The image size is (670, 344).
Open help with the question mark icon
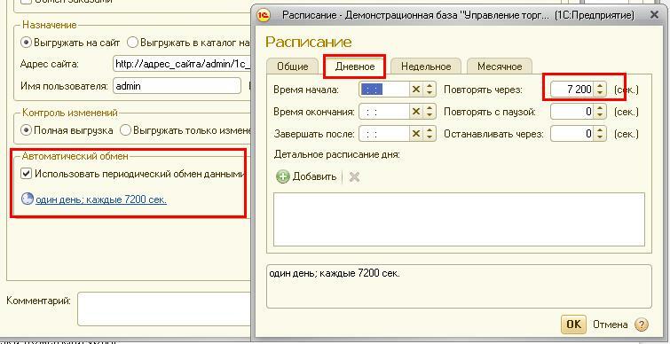(x=642, y=324)
